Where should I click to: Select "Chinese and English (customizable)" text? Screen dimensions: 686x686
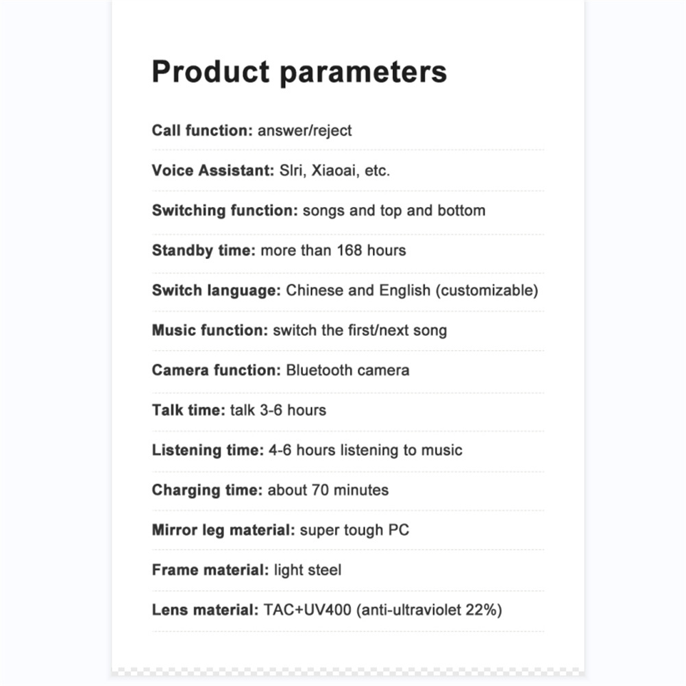pyautogui.click(x=412, y=291)
